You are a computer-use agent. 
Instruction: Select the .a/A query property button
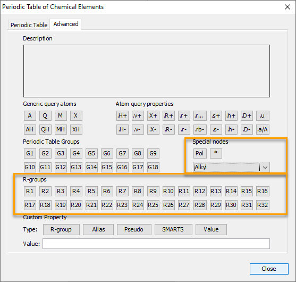click(263, 129)
